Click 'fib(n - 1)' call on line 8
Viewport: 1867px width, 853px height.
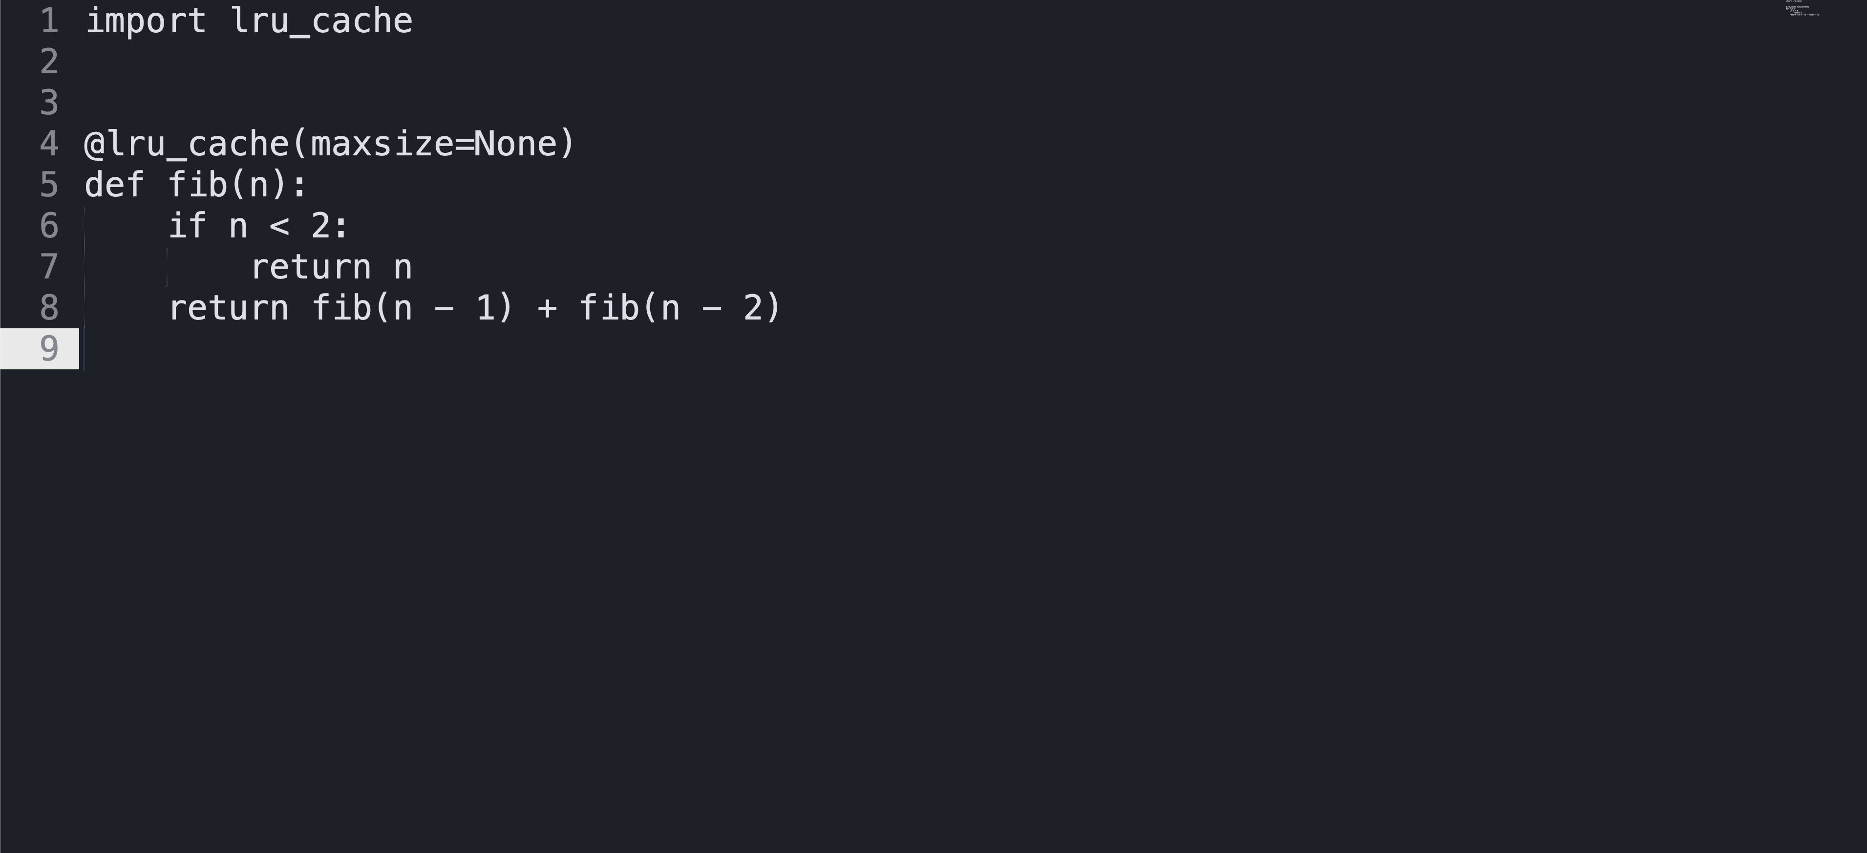(412, 308)
